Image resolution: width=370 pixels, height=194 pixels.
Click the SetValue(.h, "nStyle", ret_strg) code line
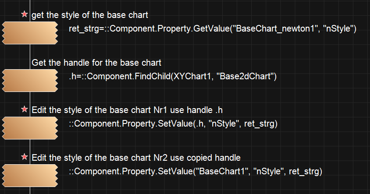click(x=173, y=124)
